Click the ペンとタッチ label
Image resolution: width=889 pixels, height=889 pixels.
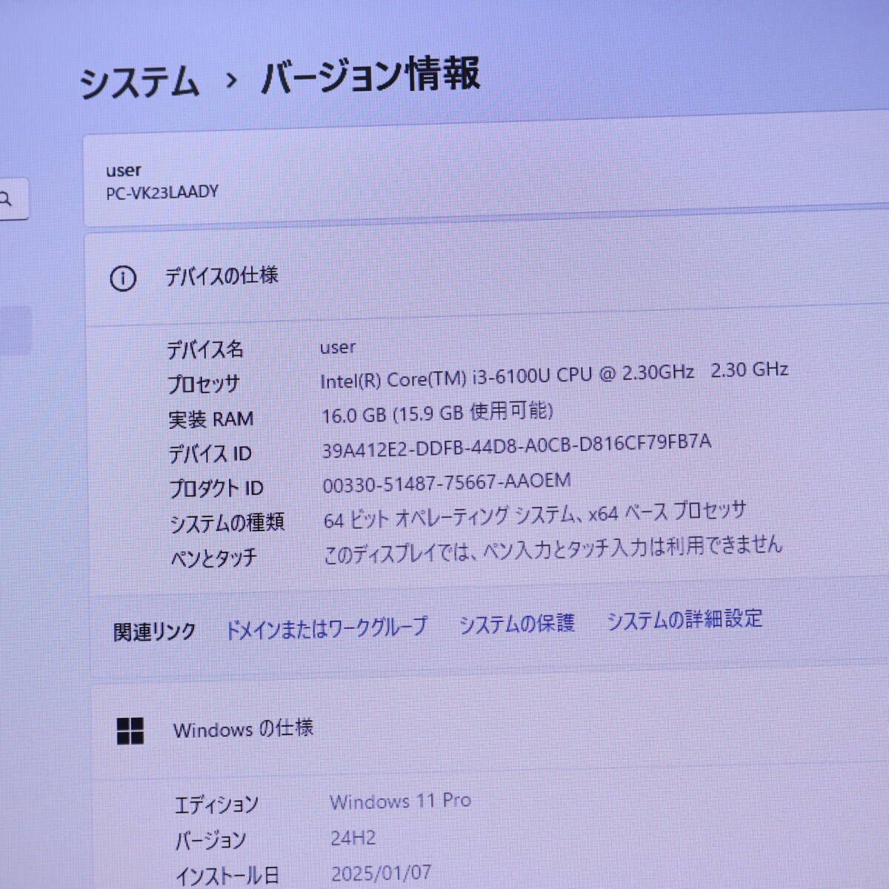(214, 558)
